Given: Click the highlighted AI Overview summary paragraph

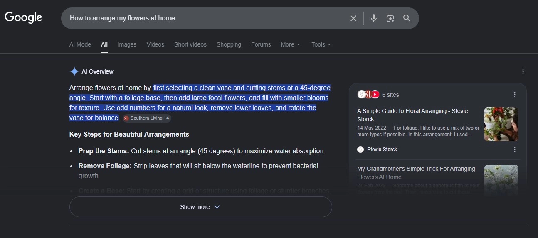Looking at the screenshot, I should [x=200, y=103].
